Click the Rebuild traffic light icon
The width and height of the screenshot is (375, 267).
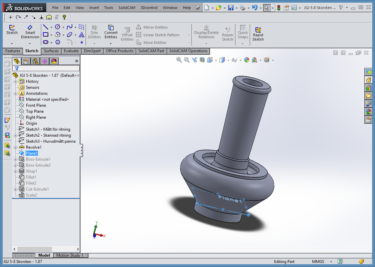click(279, 8)
